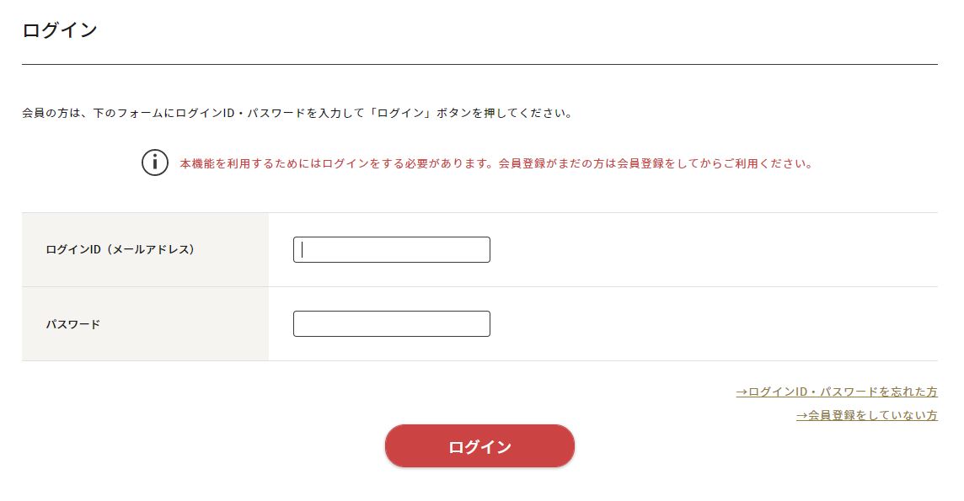Click the circled info icon beside the notice
964x501 pixels.
coord(155,163)
